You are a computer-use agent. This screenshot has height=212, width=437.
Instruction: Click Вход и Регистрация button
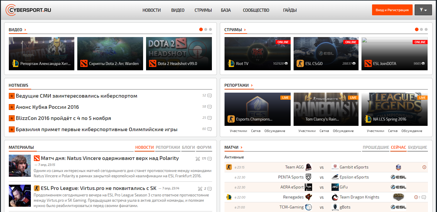(392, 10)
